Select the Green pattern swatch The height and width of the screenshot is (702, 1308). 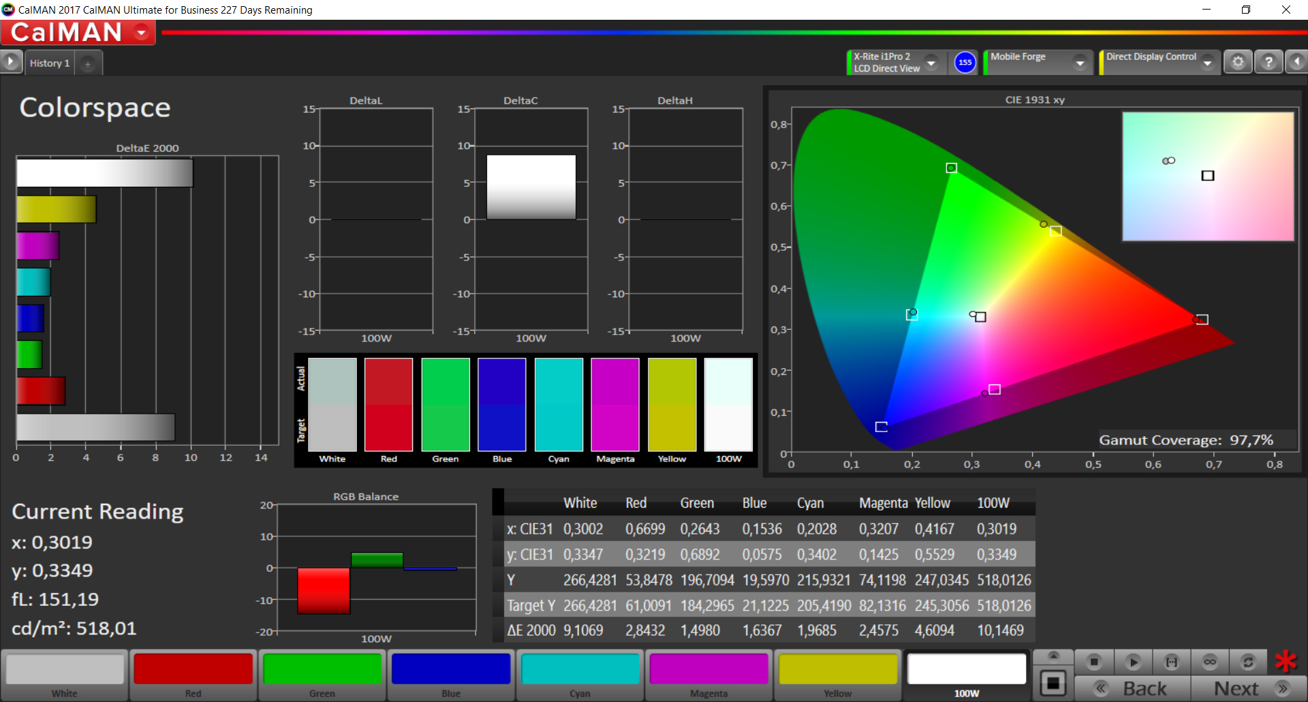[322, 675]
